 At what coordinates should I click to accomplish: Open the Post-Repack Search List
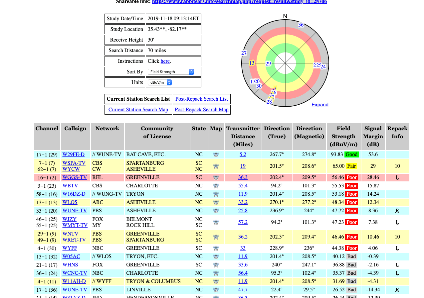pyautogui.click(x=202, y=99)
